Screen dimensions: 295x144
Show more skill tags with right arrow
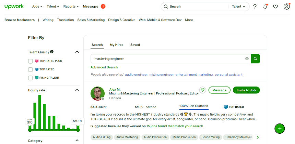coord(258,137)
